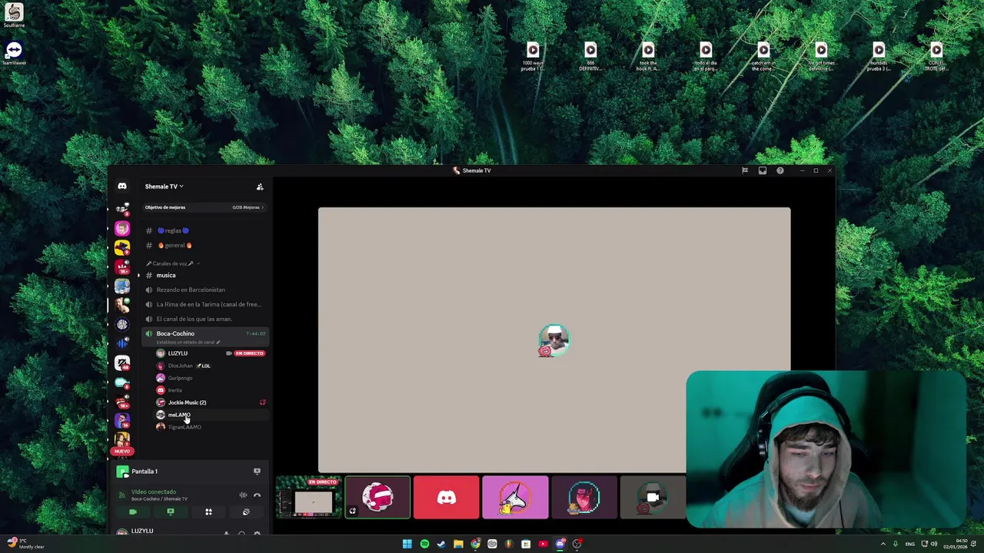Select the Santa hat avatar participant tile
The width and height of the screenshot is (984, 553).
tap(377, 497)
